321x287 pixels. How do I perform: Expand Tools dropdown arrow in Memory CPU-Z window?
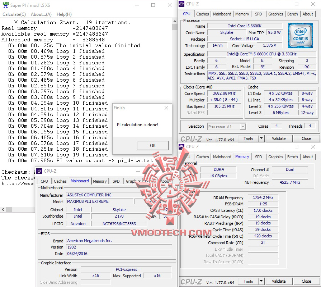pyautogui.click(x=261, y=281)
